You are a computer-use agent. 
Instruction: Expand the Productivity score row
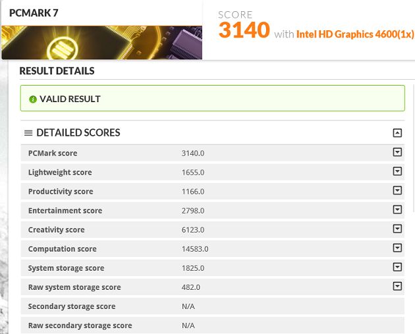tap(397, 190)
